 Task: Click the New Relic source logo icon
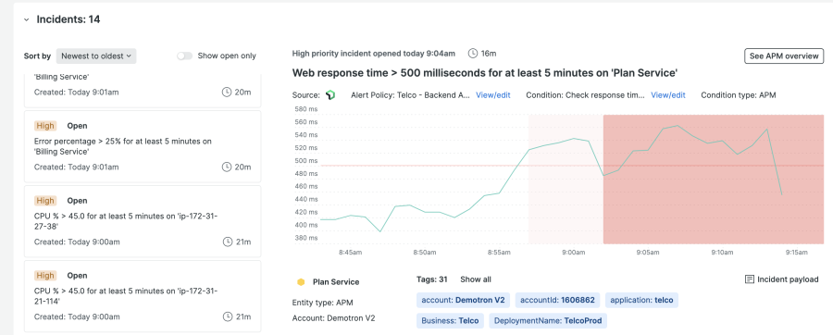click(330, 95)
